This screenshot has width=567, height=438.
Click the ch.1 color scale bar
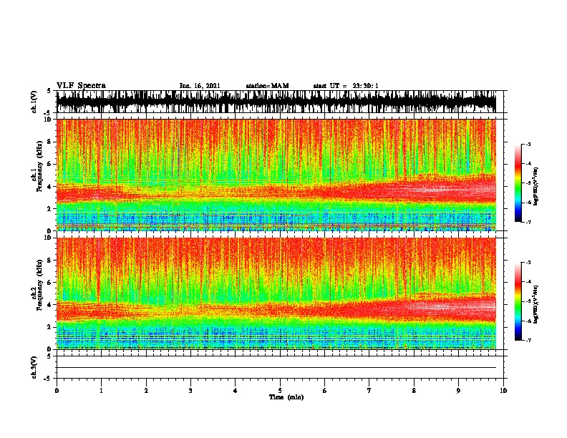[518, 183]
